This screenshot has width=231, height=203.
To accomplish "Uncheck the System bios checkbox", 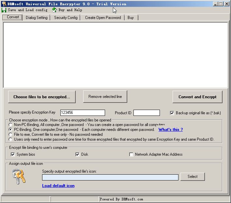I will (x=13, y=154).
